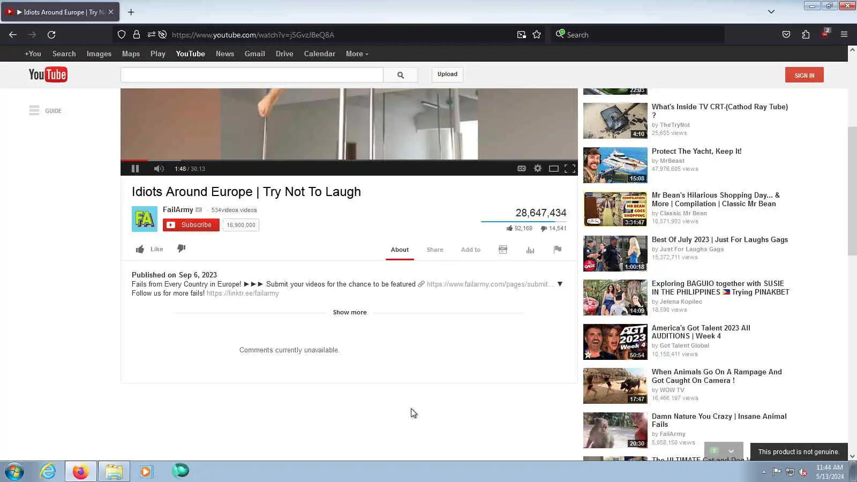Open the video statistics bar-chart icon
The image size is (857, 482).
click(x=530, y=250)
